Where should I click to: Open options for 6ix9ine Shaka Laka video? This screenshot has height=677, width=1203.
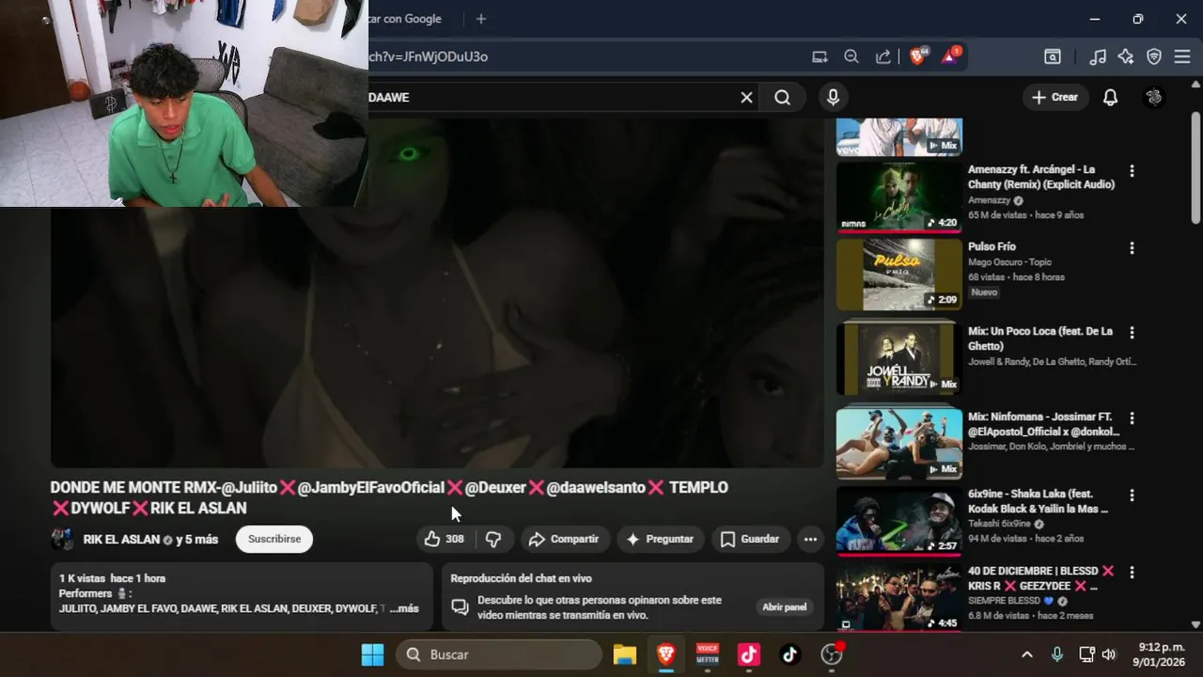pyautogui.click(x=1132, y=495)
